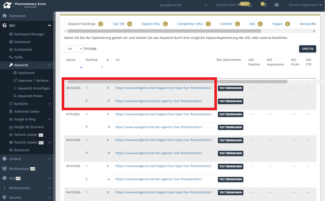Click info icon next to Fragen tab
The width and height of the screenshot is (325, 201).
[288, 24]
